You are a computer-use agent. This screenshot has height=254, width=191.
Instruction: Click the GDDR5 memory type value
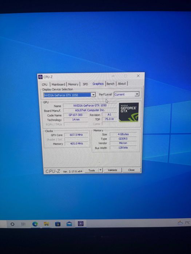pyautogui.click(x=123, y=139)
